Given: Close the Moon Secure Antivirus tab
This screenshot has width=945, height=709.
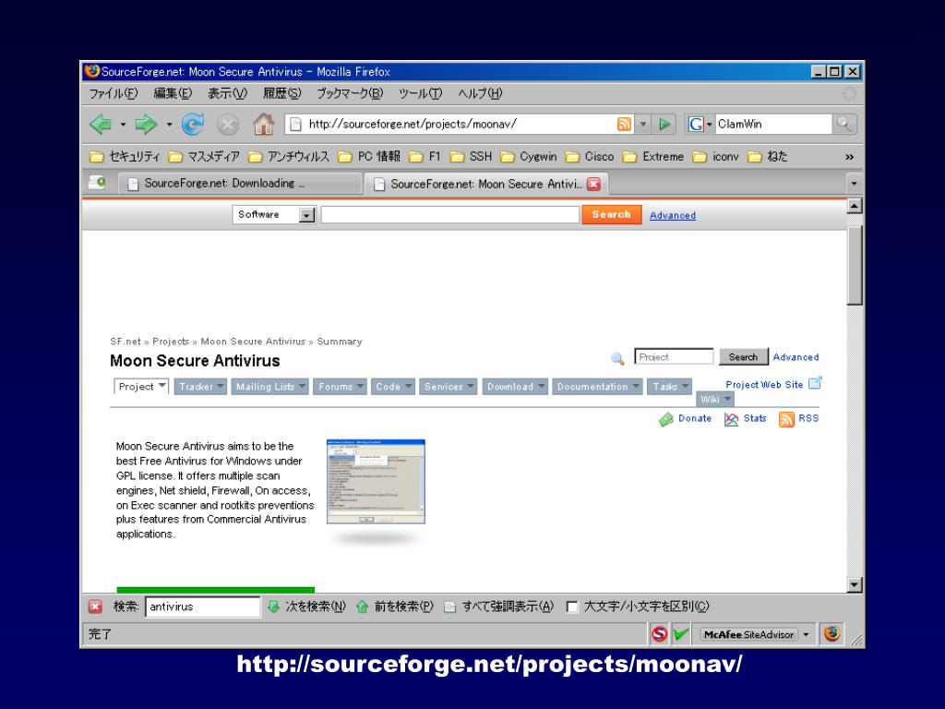Looking at the screenshot, I should click(593, 184).
